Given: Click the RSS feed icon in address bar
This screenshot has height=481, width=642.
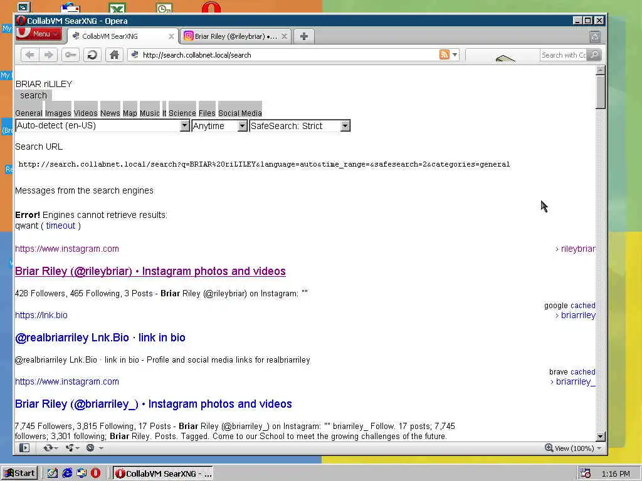Looking at the screenshot, I should (445, 54).
